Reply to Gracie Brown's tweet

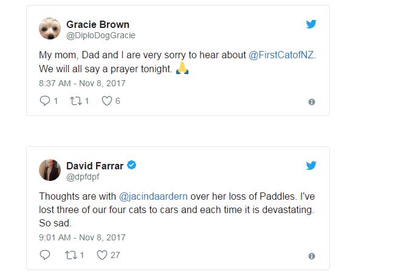(x=44, y=101)
